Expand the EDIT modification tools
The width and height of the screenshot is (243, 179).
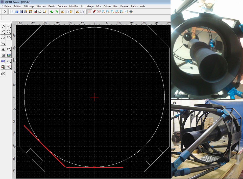3,61
